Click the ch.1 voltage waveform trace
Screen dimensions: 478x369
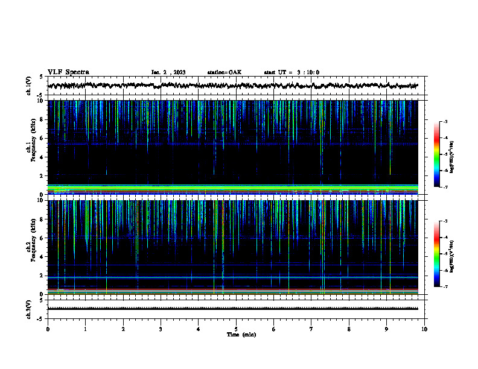[x=233, y=86]
